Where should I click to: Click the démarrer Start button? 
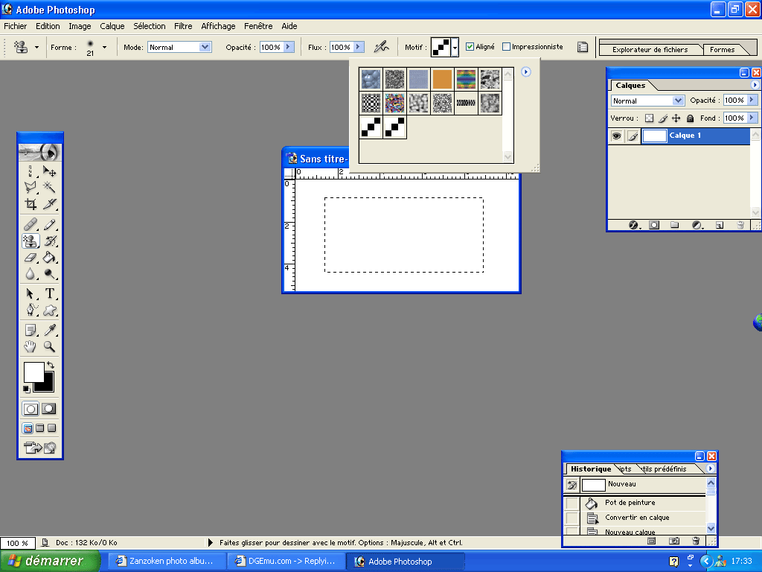click(x=49, y=561)
